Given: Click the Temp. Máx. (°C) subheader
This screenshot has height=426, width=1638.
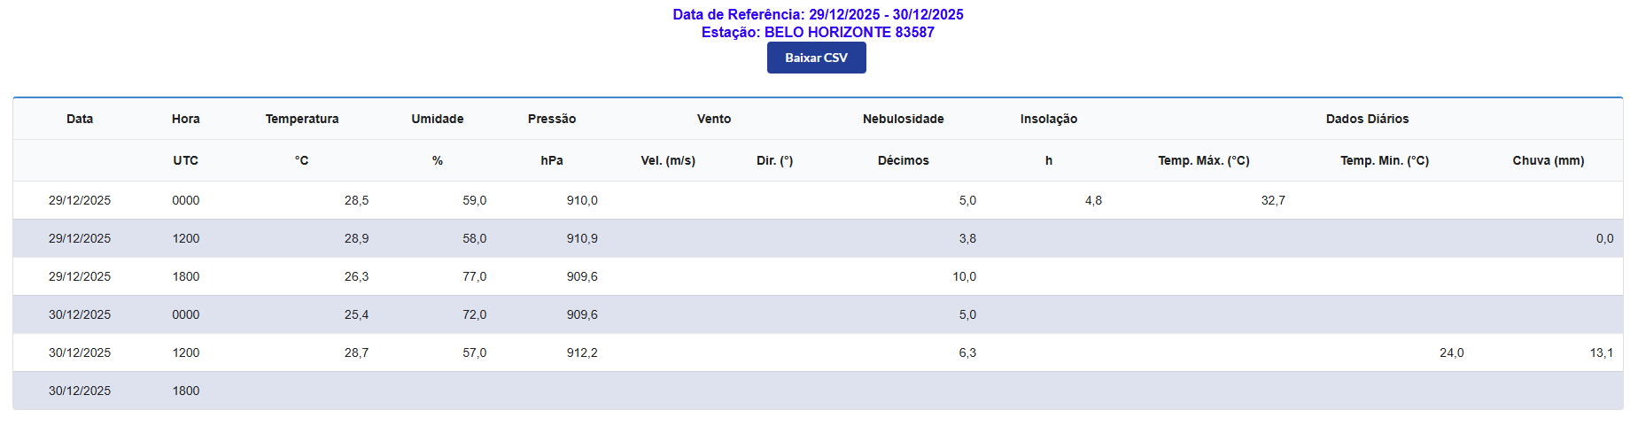Looking at the screenshot, I should pos(1203,160).
